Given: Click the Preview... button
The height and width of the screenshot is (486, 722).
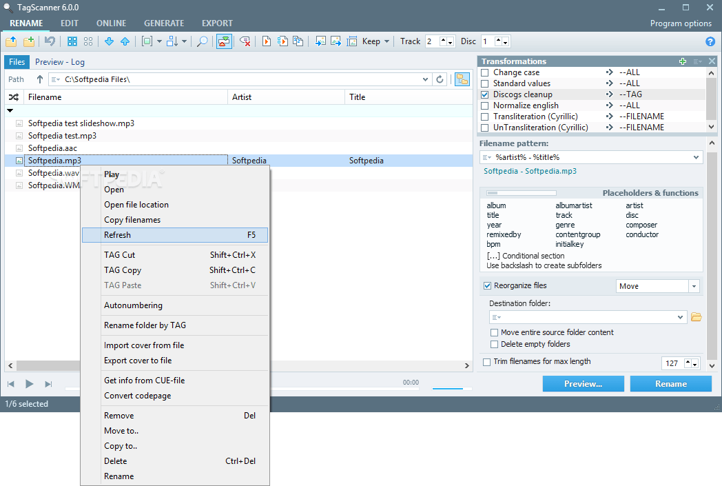Looking at the screenshot, I should tap(583, 383).
